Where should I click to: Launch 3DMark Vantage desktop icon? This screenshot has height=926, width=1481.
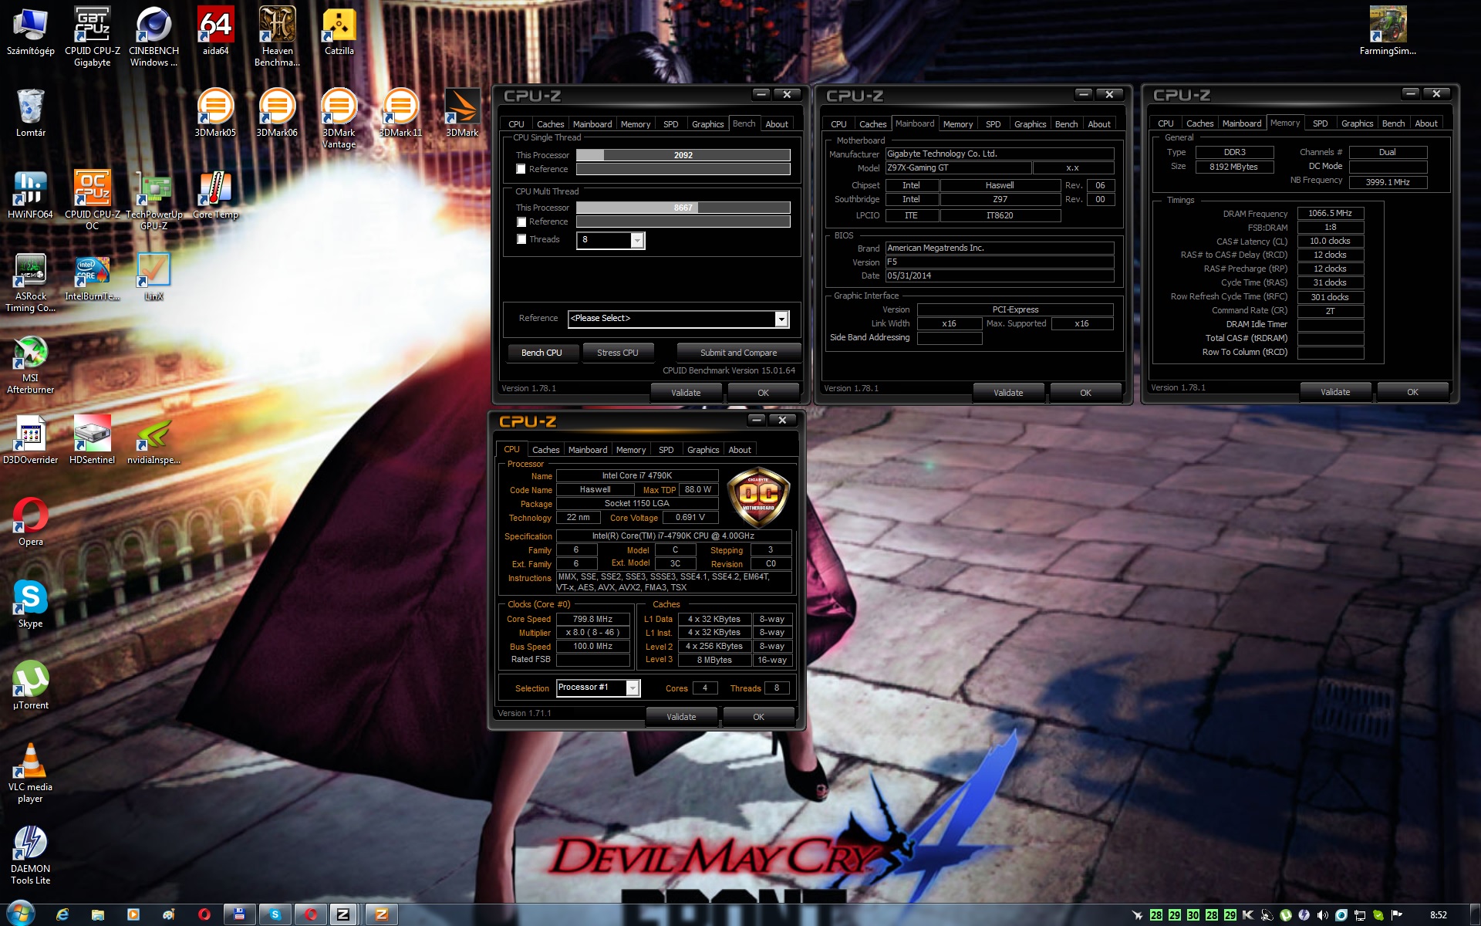[339, 117]
